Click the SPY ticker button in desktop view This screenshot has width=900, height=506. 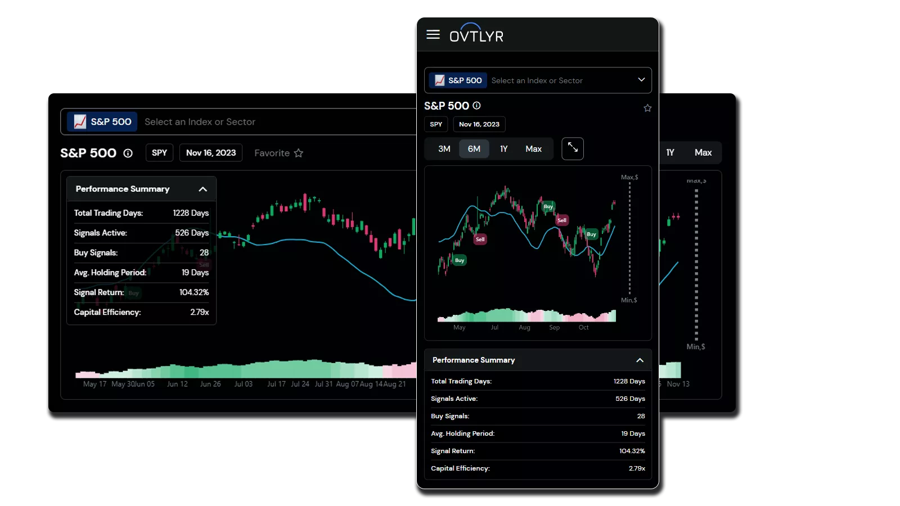[x=159, y=153]
